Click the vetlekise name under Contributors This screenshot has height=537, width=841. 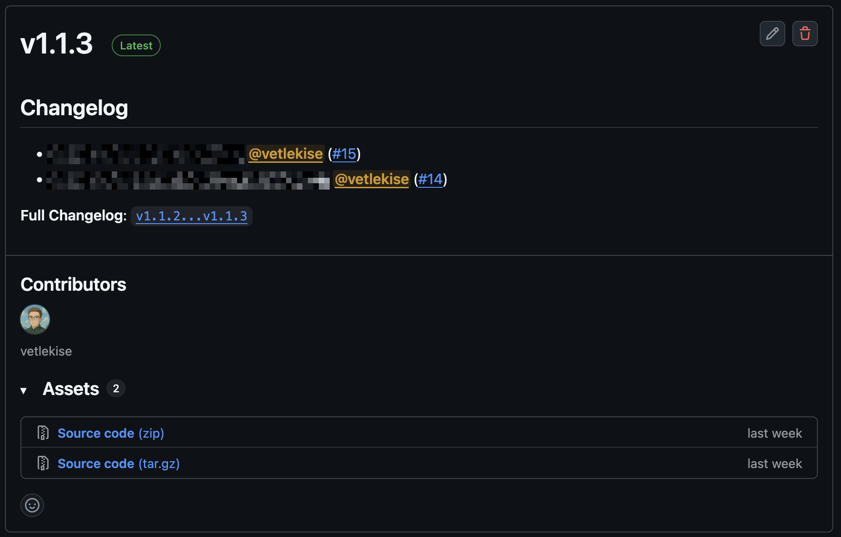click(46, 351)
